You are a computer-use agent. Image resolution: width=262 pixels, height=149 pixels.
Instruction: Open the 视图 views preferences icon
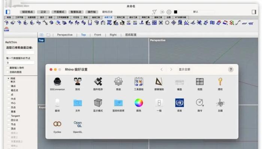click(x=200, y=82)
